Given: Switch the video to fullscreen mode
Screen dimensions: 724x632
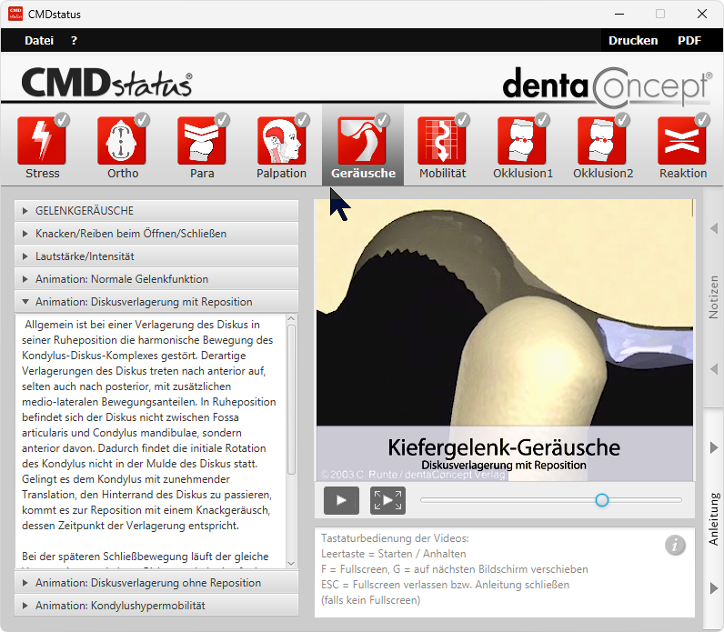Looking at the screenshot, I should tap(387, 500).
